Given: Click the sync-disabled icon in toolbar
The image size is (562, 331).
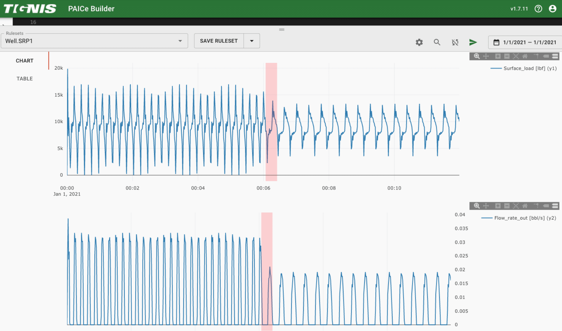Looking at the screenshot, I should [455, 42].
